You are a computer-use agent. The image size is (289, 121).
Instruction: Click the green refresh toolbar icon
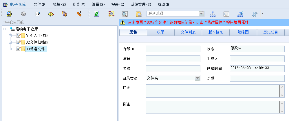pos(97,14)
